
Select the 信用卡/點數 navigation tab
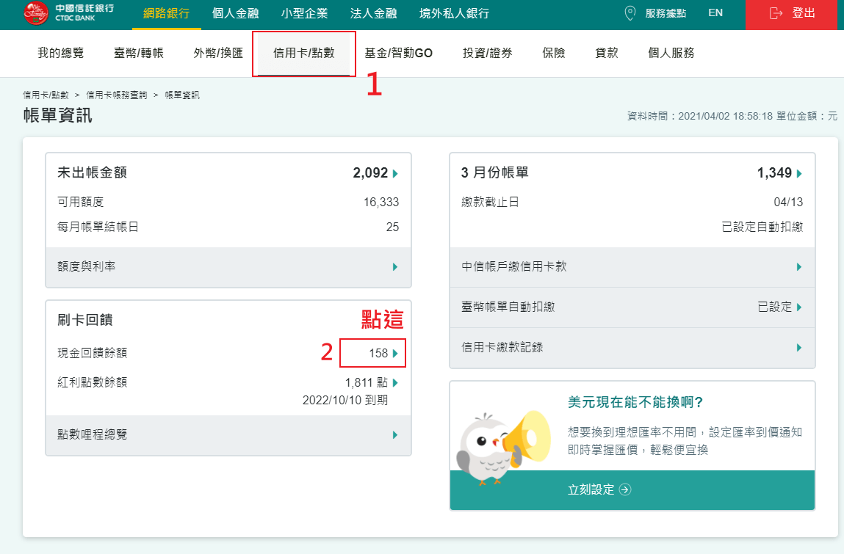point(304,53)
